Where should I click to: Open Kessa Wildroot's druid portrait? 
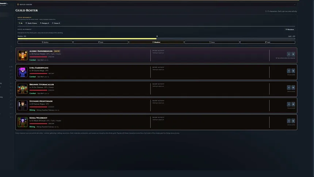point(22,122)
